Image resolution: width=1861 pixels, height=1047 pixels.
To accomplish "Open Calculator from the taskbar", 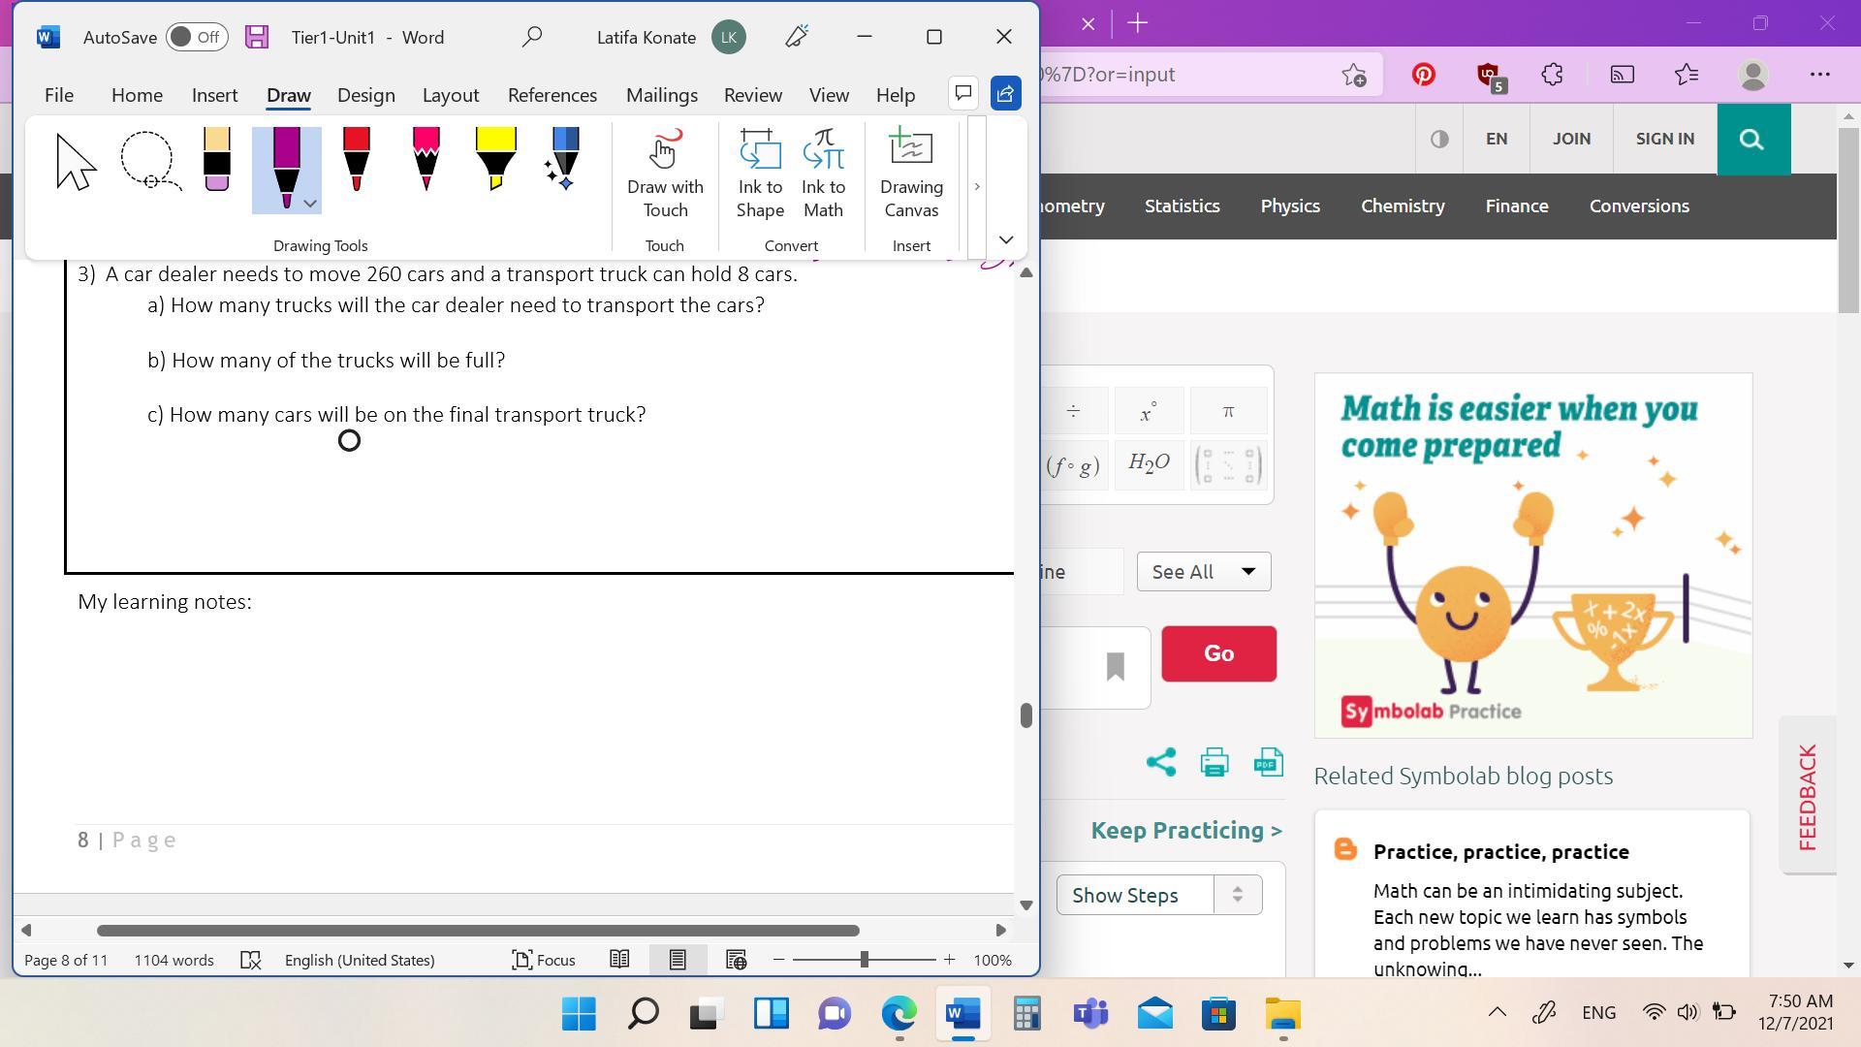I will (x=1026, y=1014).
